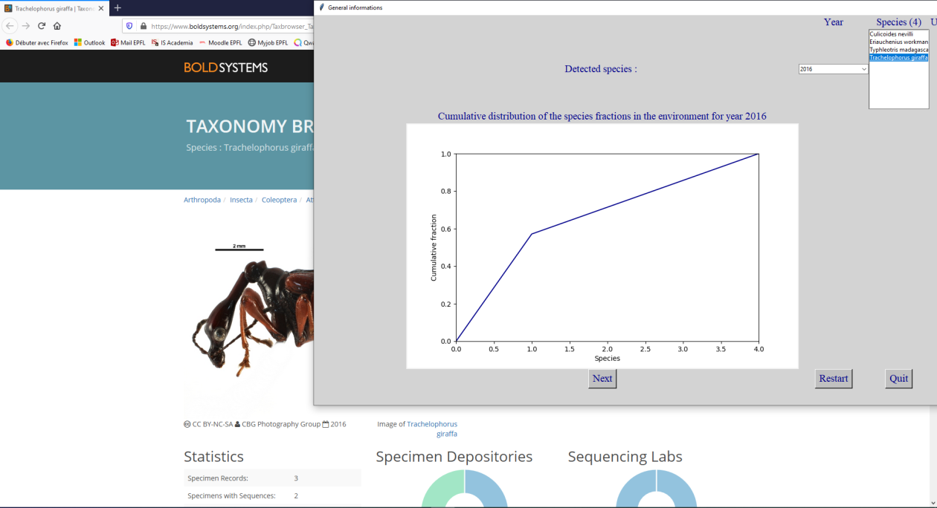This screenshot has height=508, width=937.
Task: Open the year 2016 dropdown
Action: click(x=834, y=69)
